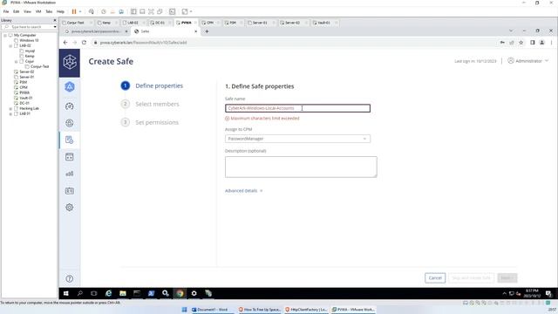558x314 pixels.
Task: Click the browser back arrow
Action: coord(65,43)
